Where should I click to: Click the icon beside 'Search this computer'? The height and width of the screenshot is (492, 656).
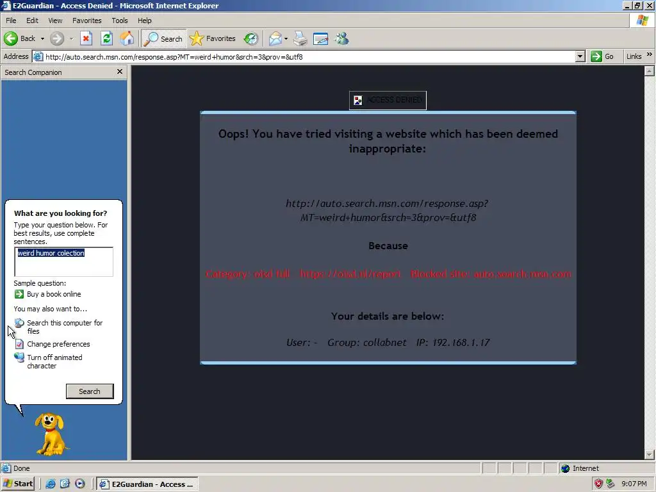[19, 323]
